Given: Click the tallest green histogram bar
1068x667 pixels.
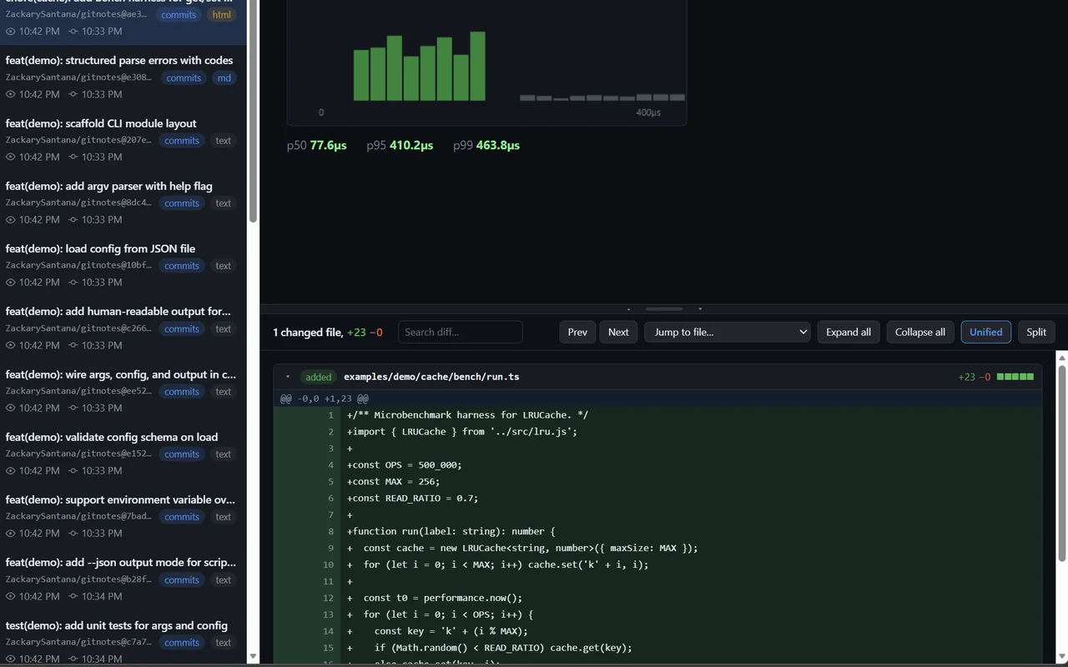Looking at the screenshot, I should [477, 66].
